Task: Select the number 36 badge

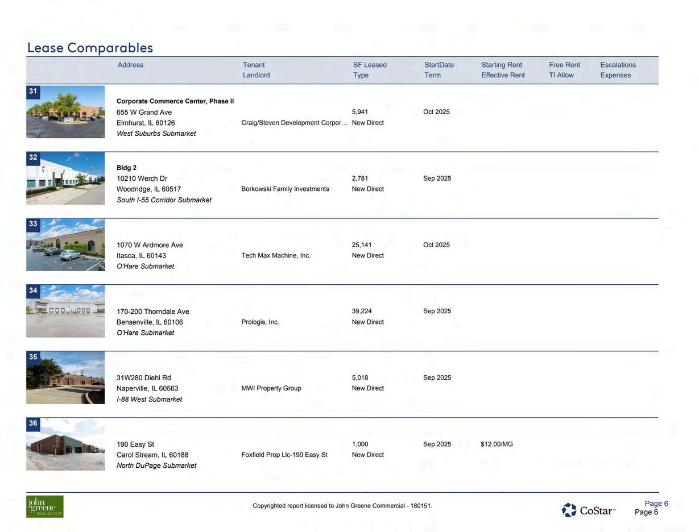Action: point(33,423)
